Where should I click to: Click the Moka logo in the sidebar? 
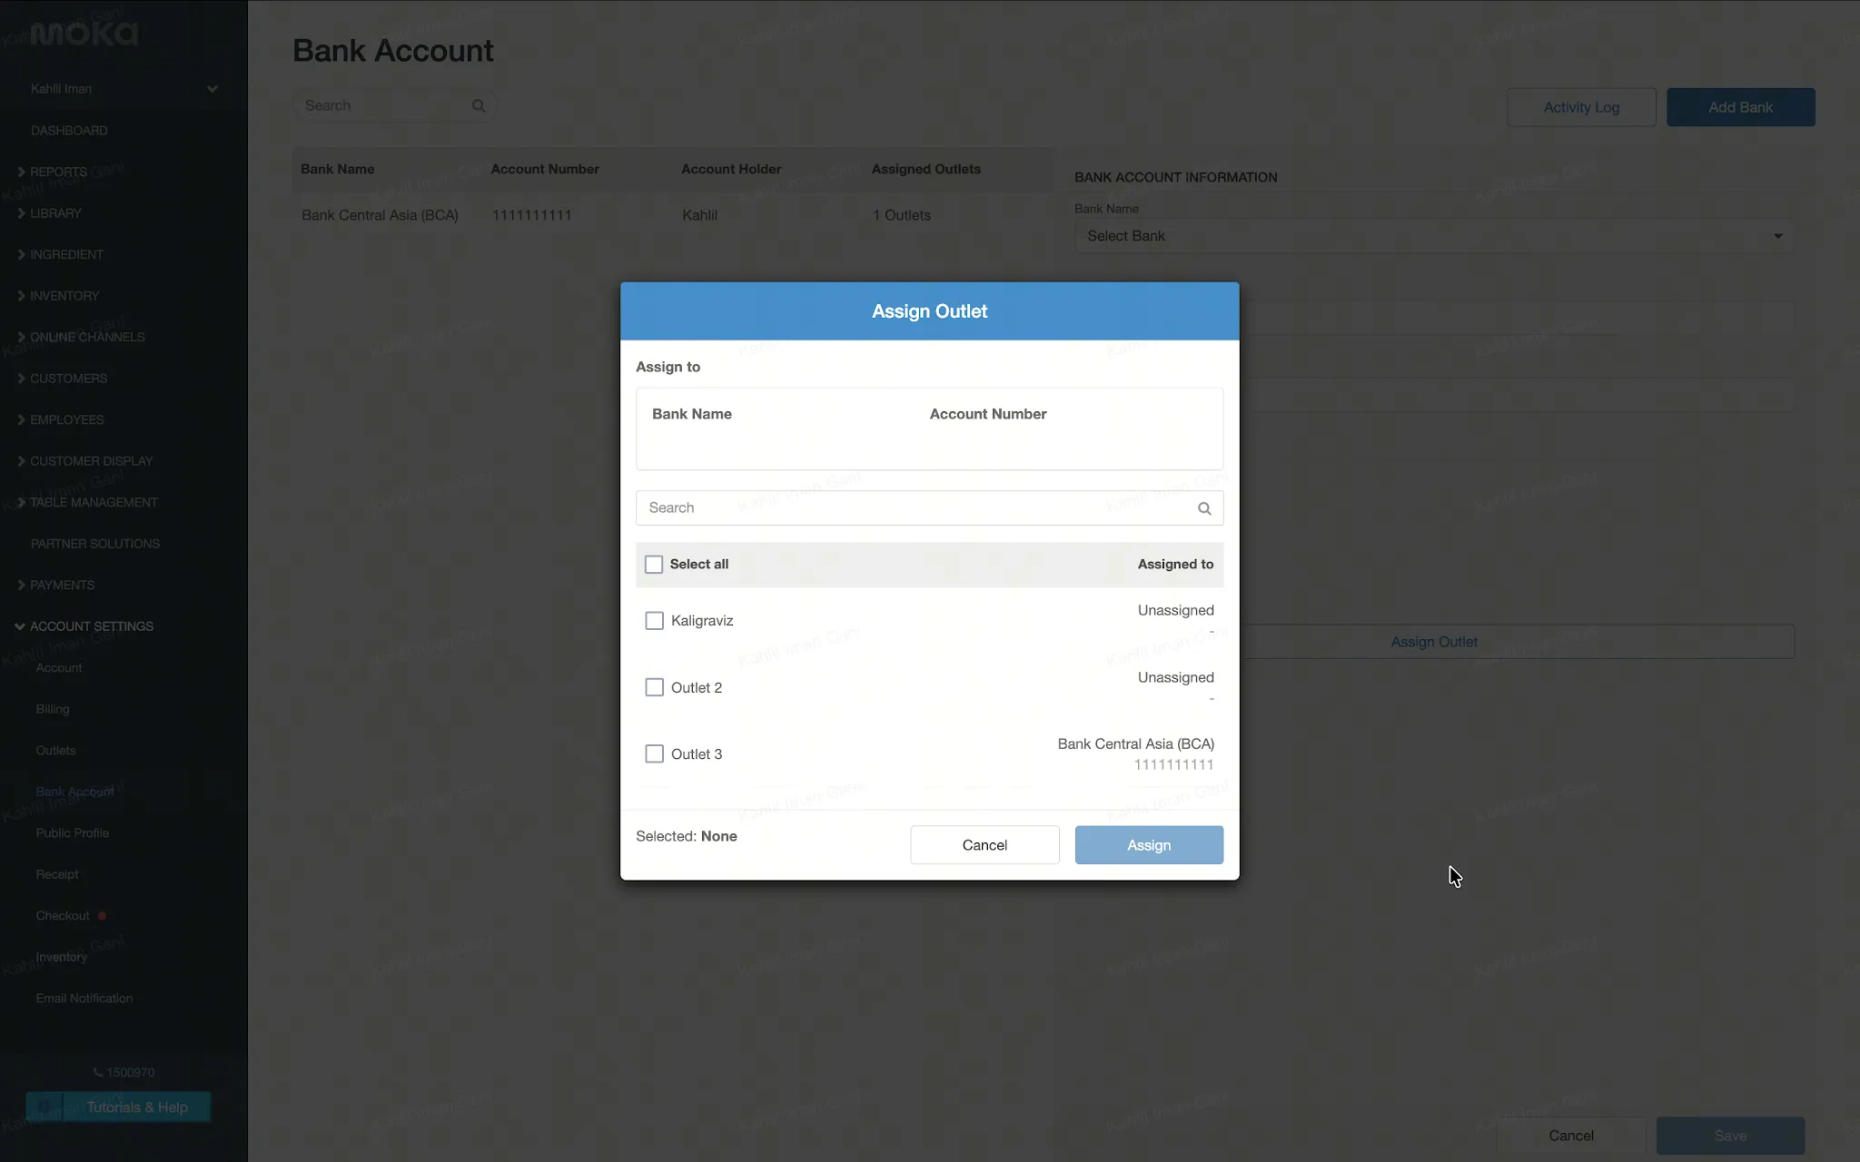84,34
